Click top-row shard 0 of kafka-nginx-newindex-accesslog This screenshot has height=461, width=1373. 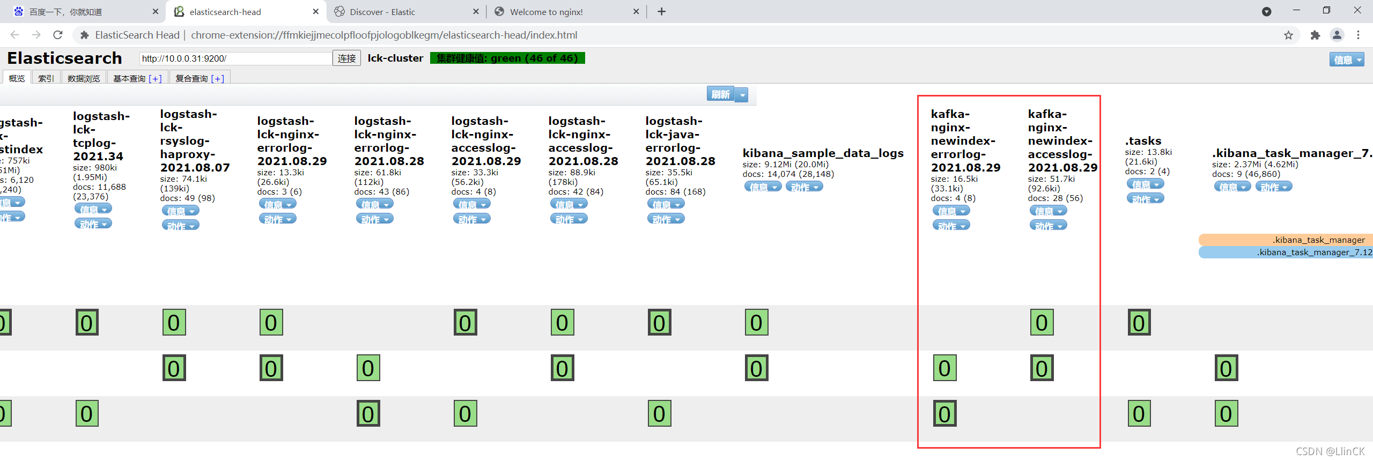[x=1042, y=322]
